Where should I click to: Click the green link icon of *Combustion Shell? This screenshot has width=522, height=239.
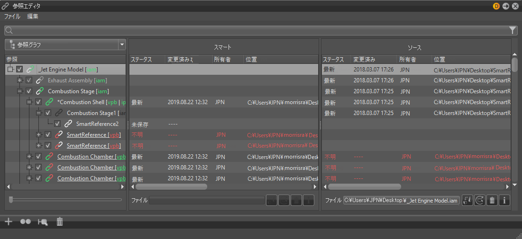49,102
